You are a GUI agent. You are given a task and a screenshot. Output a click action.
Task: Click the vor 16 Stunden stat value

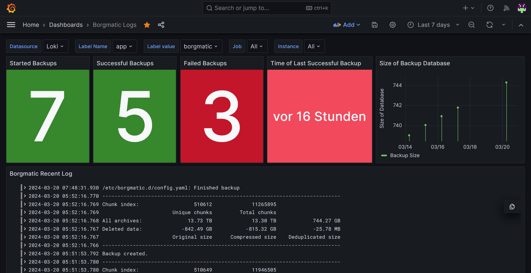click(320, 116)
